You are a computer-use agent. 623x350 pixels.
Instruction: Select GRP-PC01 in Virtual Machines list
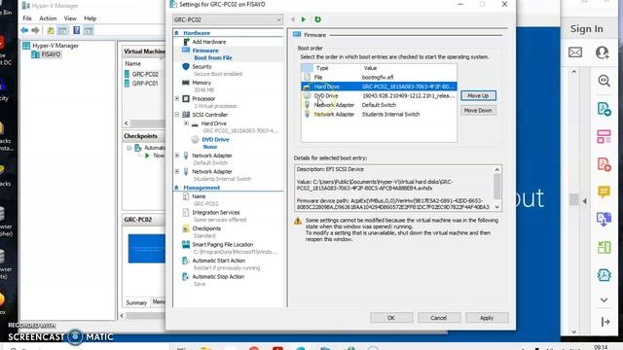(x=145, y=84)
